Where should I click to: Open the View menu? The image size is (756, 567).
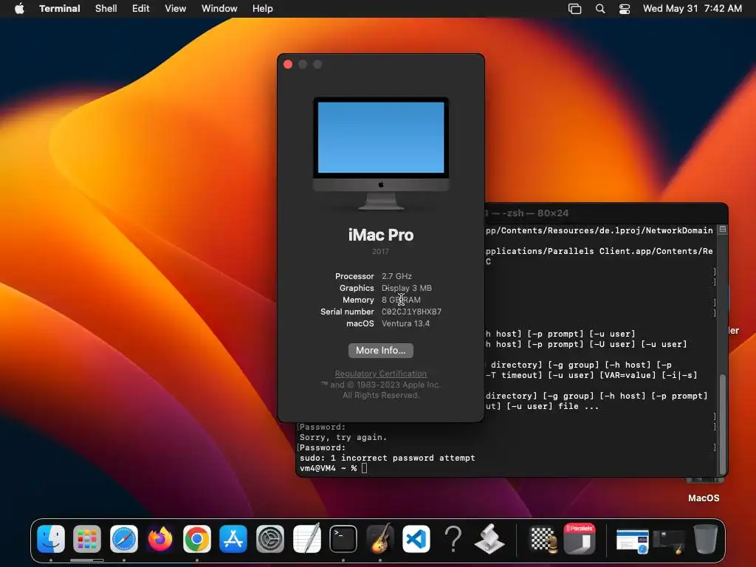click(175, 8)
